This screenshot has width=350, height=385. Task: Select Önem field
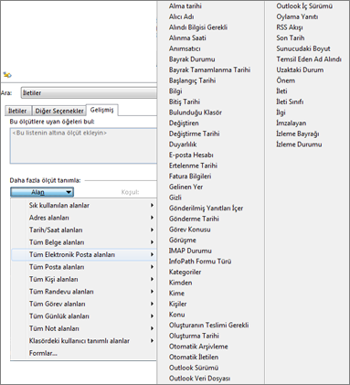coord(285,80)
